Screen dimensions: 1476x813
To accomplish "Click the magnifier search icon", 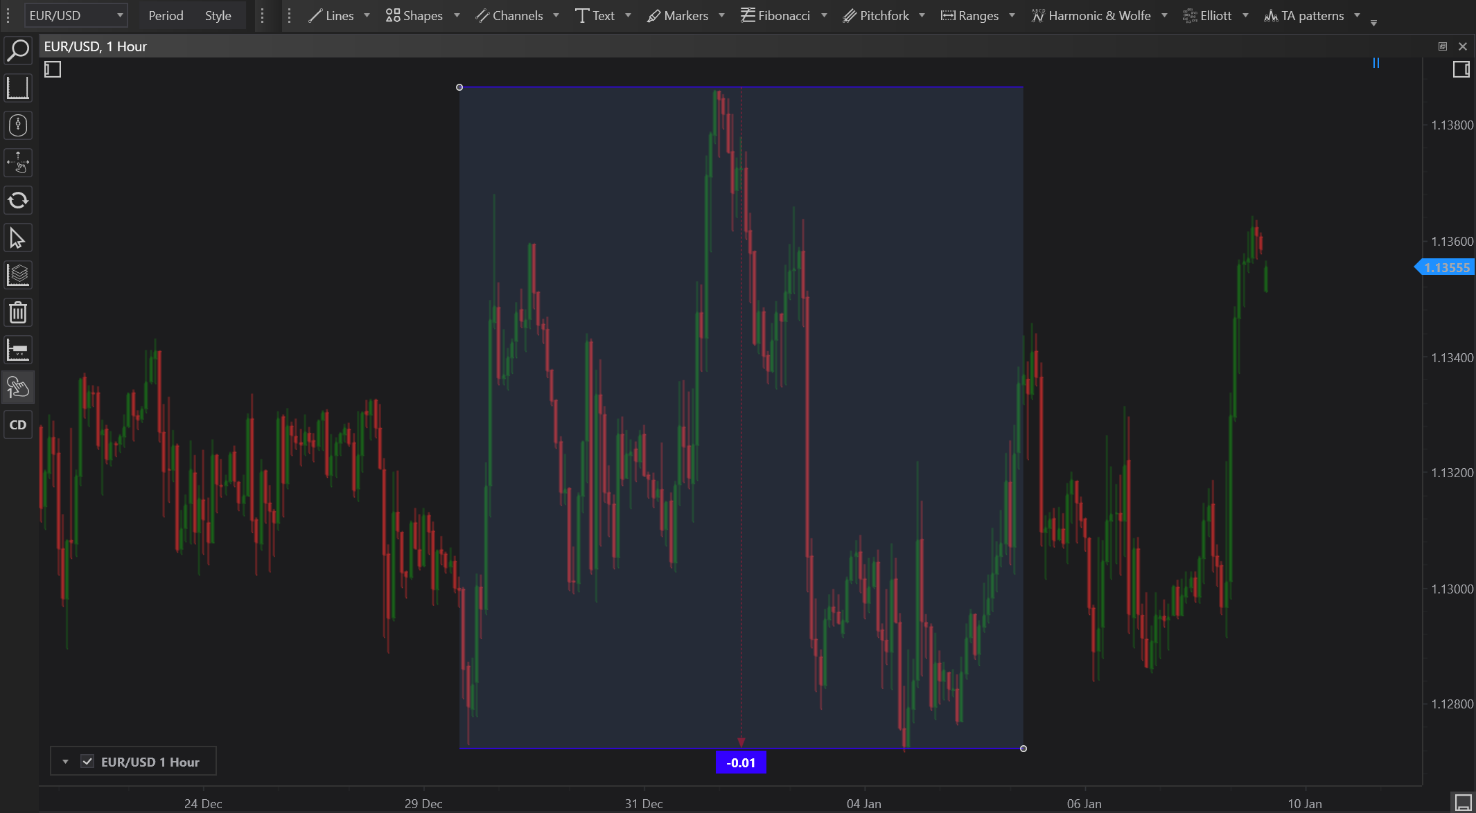I will (x=18, y=51).
